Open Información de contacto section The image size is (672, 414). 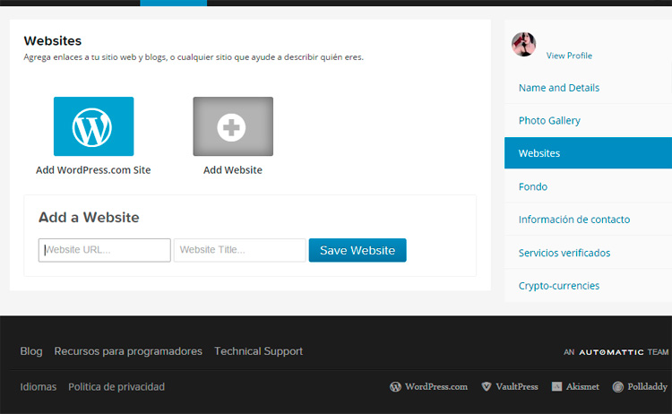pos(574,220)
